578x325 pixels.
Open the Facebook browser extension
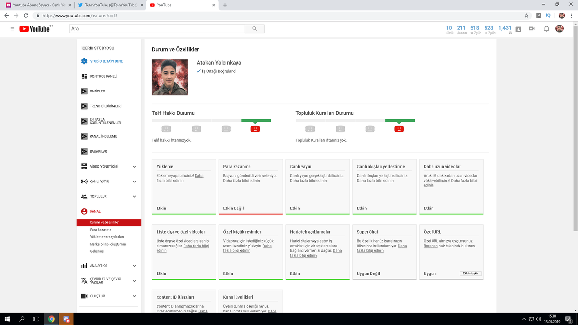click(x=539, y=15)
